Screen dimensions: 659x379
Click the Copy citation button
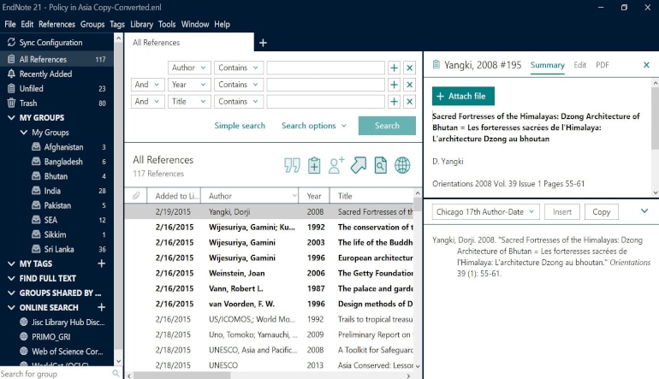coord(602,212)
